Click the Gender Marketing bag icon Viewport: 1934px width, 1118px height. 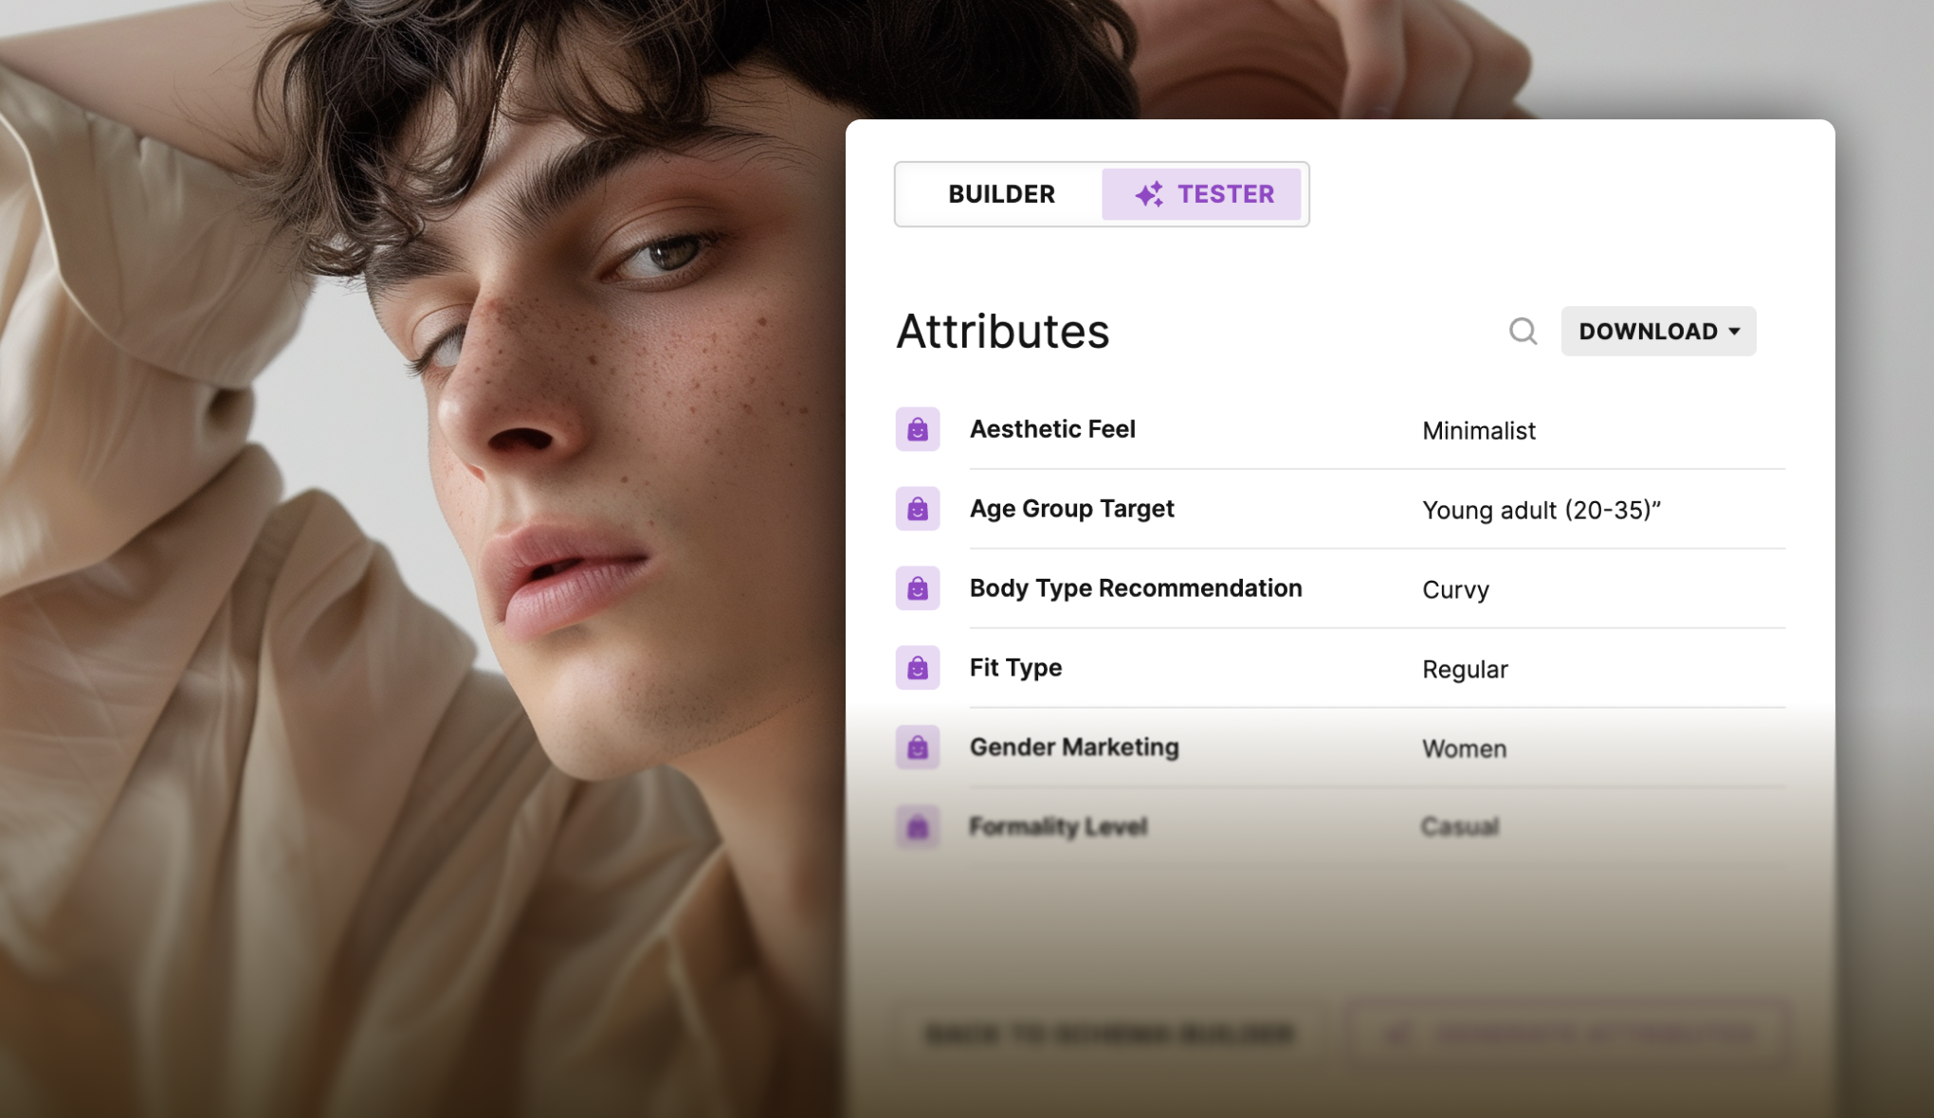(x=918, y=748)
